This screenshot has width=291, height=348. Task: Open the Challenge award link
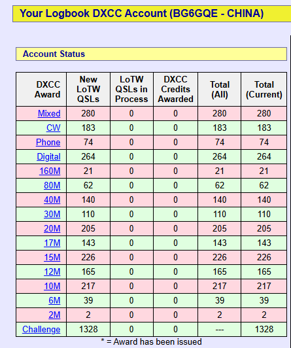point(41,330)
